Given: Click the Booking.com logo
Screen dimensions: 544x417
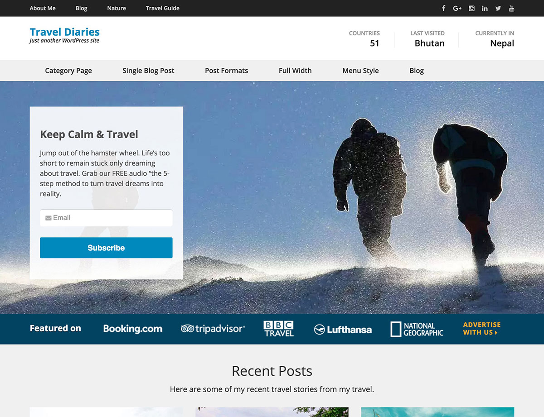Looking at the screenshot, I should coord(133,329).
